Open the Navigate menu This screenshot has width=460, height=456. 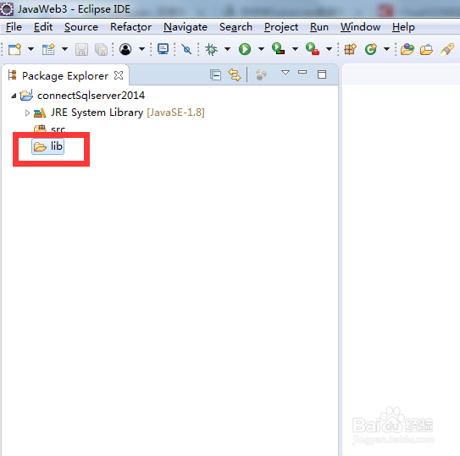click(x=186, y=27)
